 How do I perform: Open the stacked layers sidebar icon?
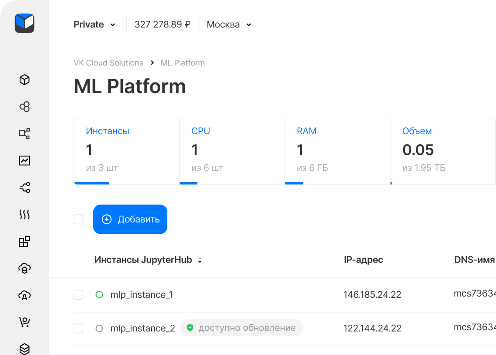[x=24, y=349]
